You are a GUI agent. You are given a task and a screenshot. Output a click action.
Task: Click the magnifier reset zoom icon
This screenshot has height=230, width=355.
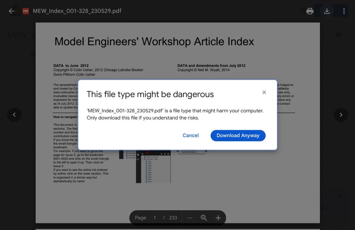(x=204, y=218)
